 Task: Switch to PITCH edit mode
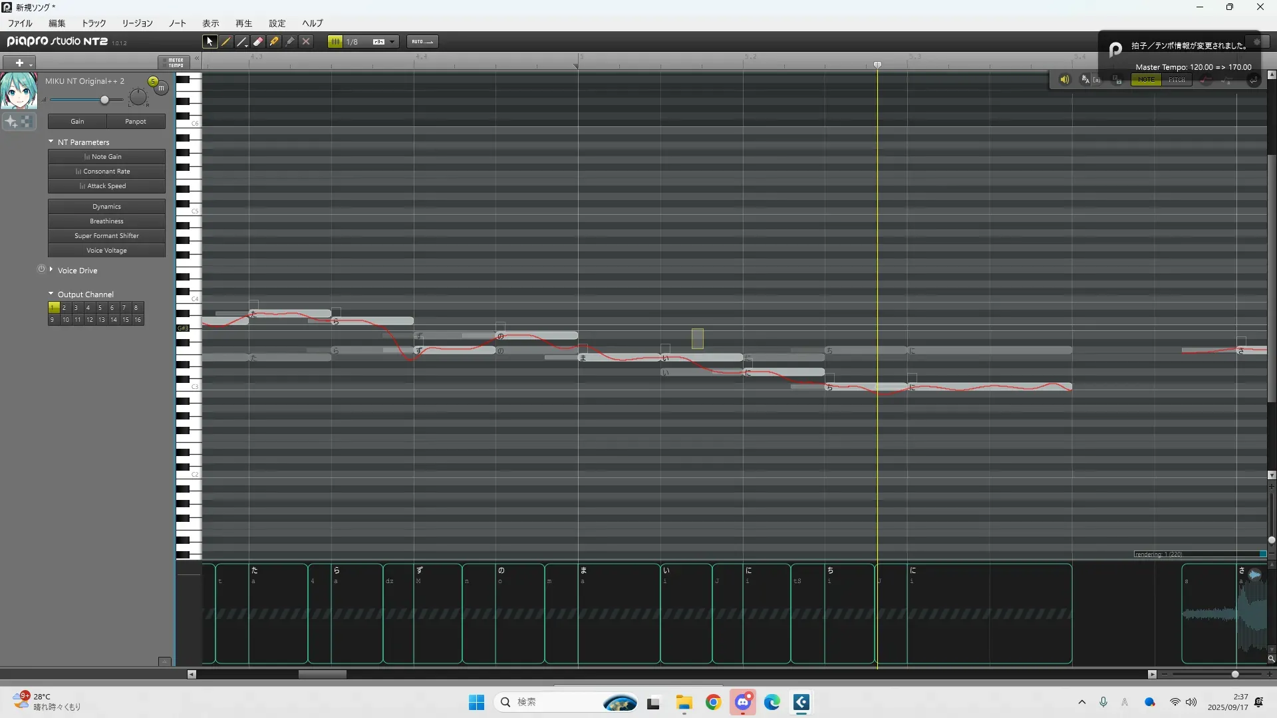(1177, 80)
